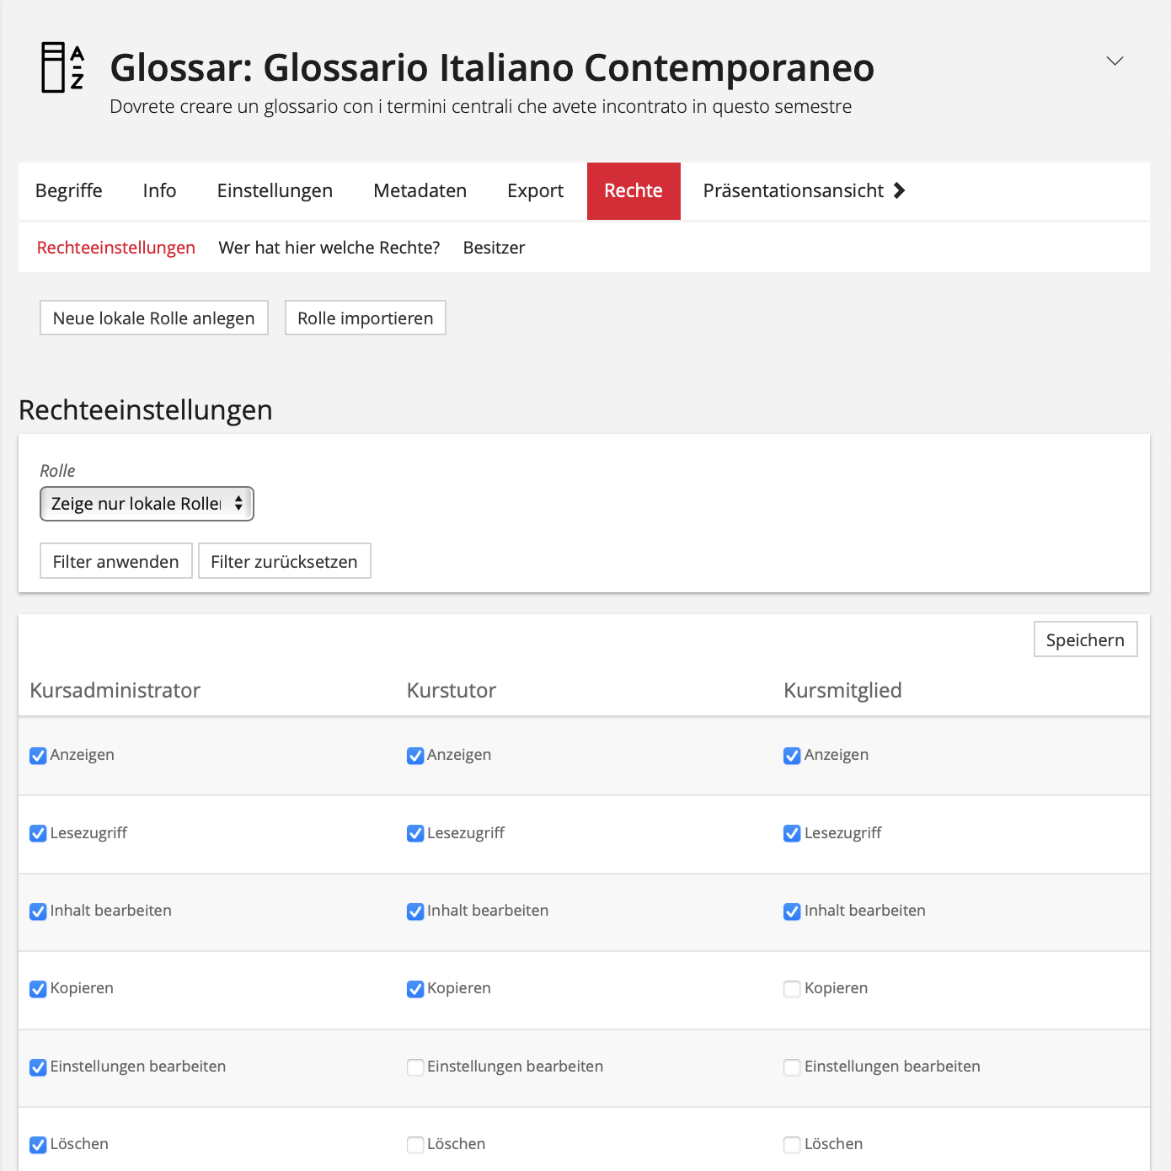Disable Inhalt bearbeiten for Kursmitglied
The image size is (1171, 1171).
(792, 912)
